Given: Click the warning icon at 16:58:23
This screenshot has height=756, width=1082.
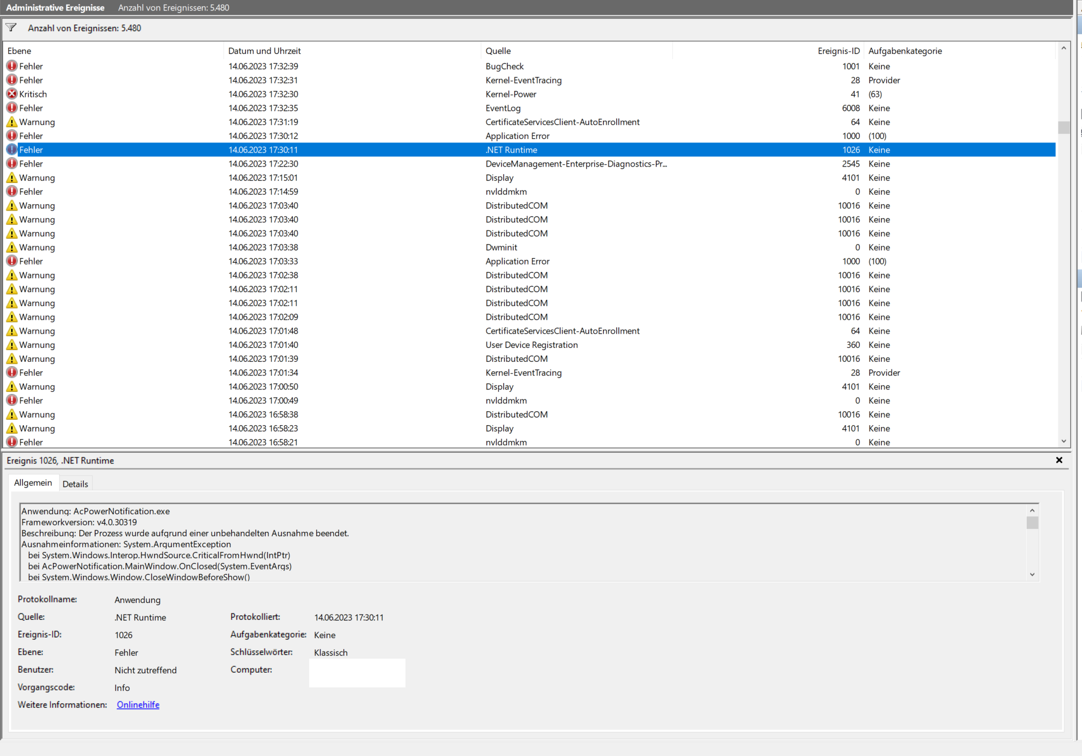Looking at the screenshot, I should click(12, 429).
